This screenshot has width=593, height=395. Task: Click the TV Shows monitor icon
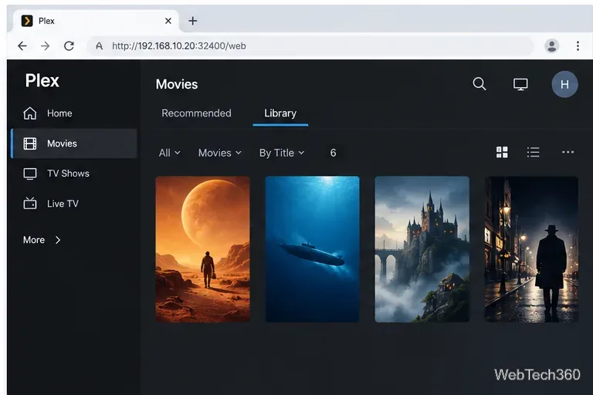tap(30, 174)
